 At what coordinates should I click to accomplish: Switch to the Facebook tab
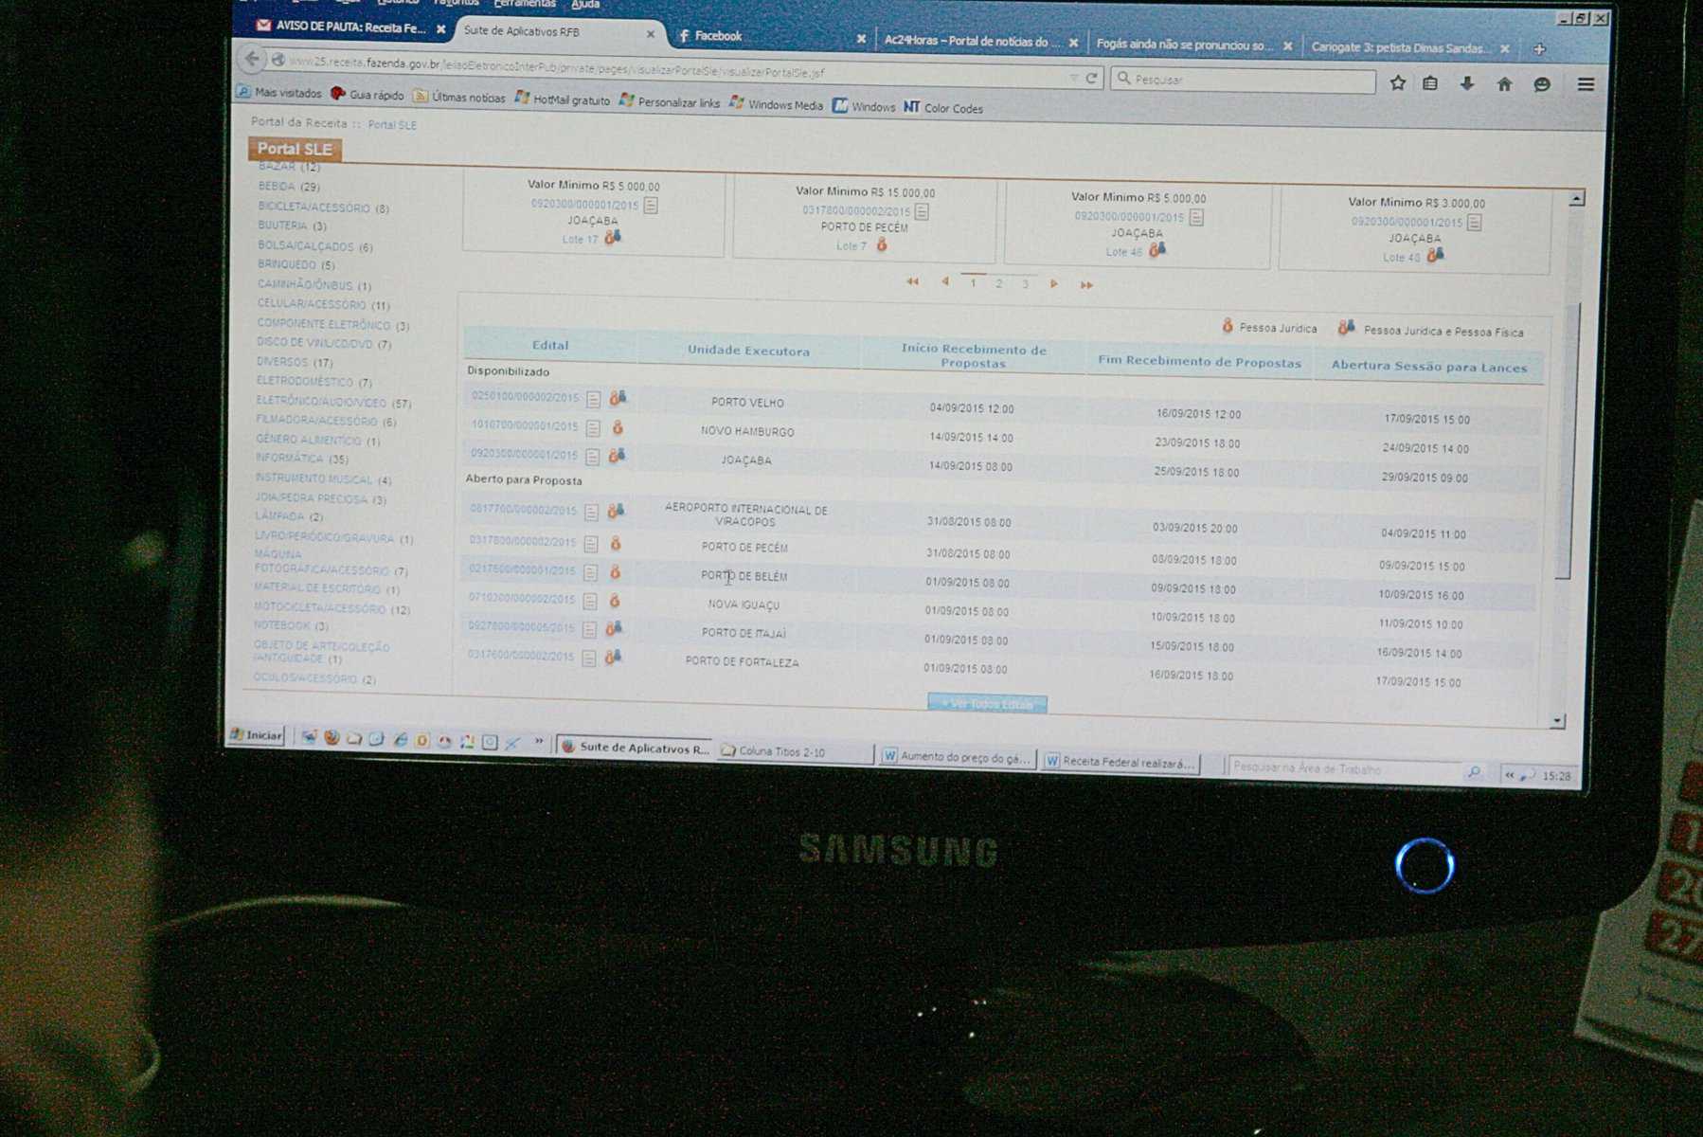pyautogui.click(x=718, y=36)
